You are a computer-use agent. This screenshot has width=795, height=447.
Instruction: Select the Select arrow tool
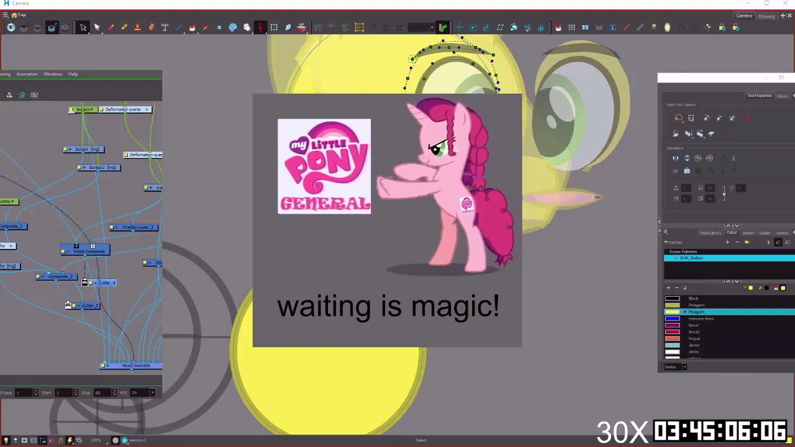(x=97, y=27)
